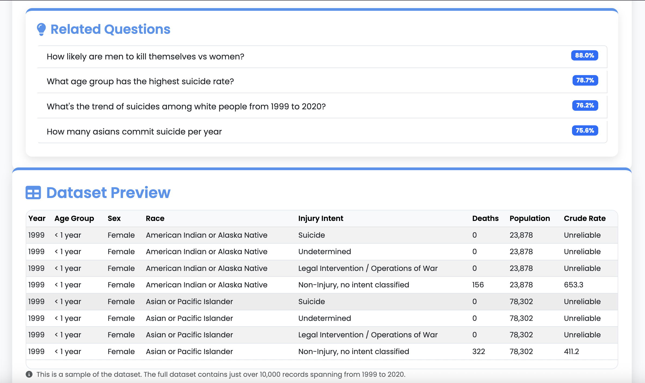Open question about men vs women suicide
This screenshot has width=645, height=383.
[x=145, y=57]
